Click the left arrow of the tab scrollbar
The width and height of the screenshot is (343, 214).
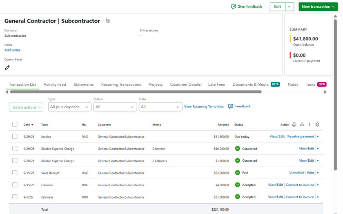click(x=7, y=92)
